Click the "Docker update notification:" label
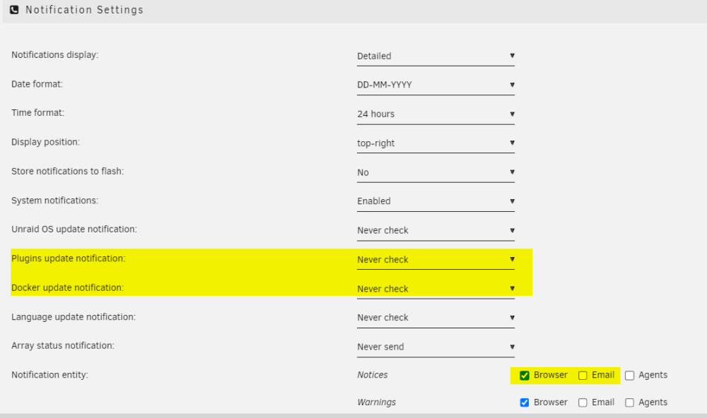This screenshot has height=418, width=707. 68,288
